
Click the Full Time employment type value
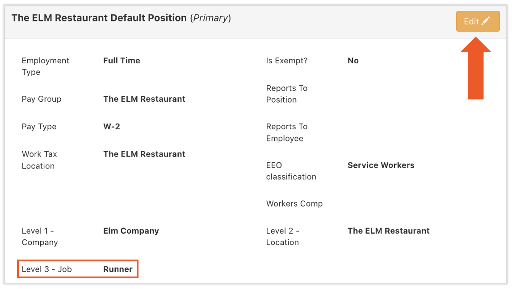tap(122, 61)
